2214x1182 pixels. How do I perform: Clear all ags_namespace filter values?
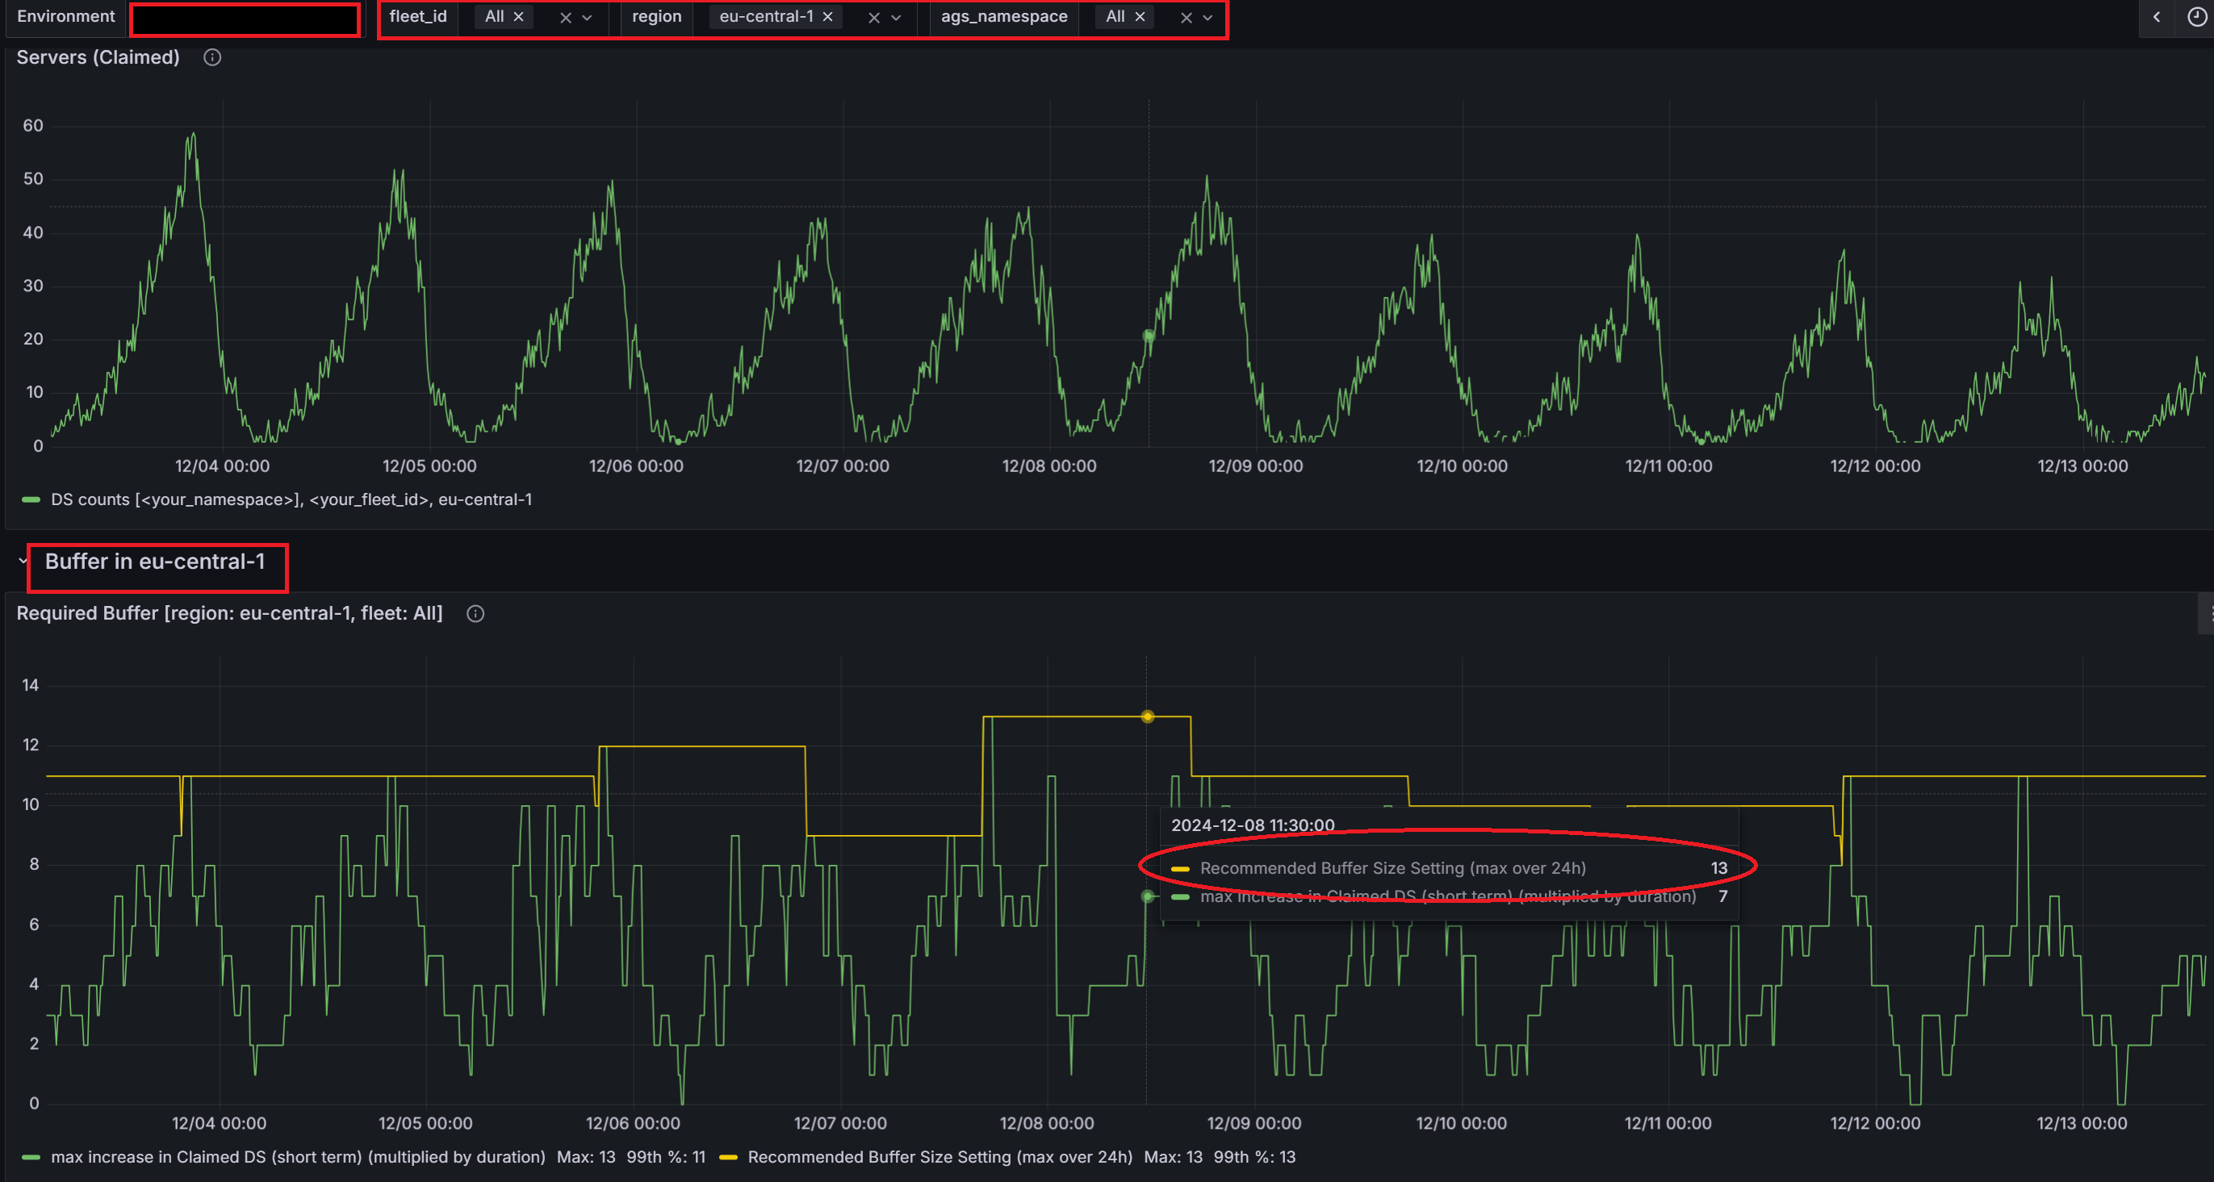tap(1186, 18)
